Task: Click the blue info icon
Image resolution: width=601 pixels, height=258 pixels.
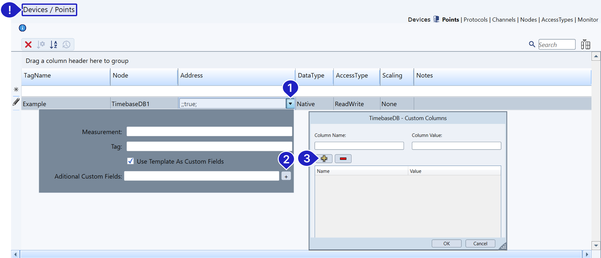Action: tap(23, 28)
